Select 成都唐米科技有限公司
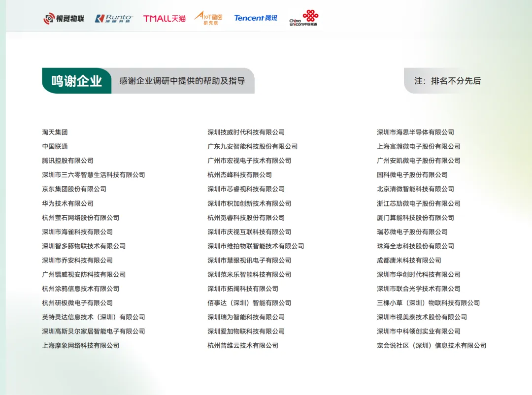The height and width of the screenshot is (395, 532). click(409, 260)
